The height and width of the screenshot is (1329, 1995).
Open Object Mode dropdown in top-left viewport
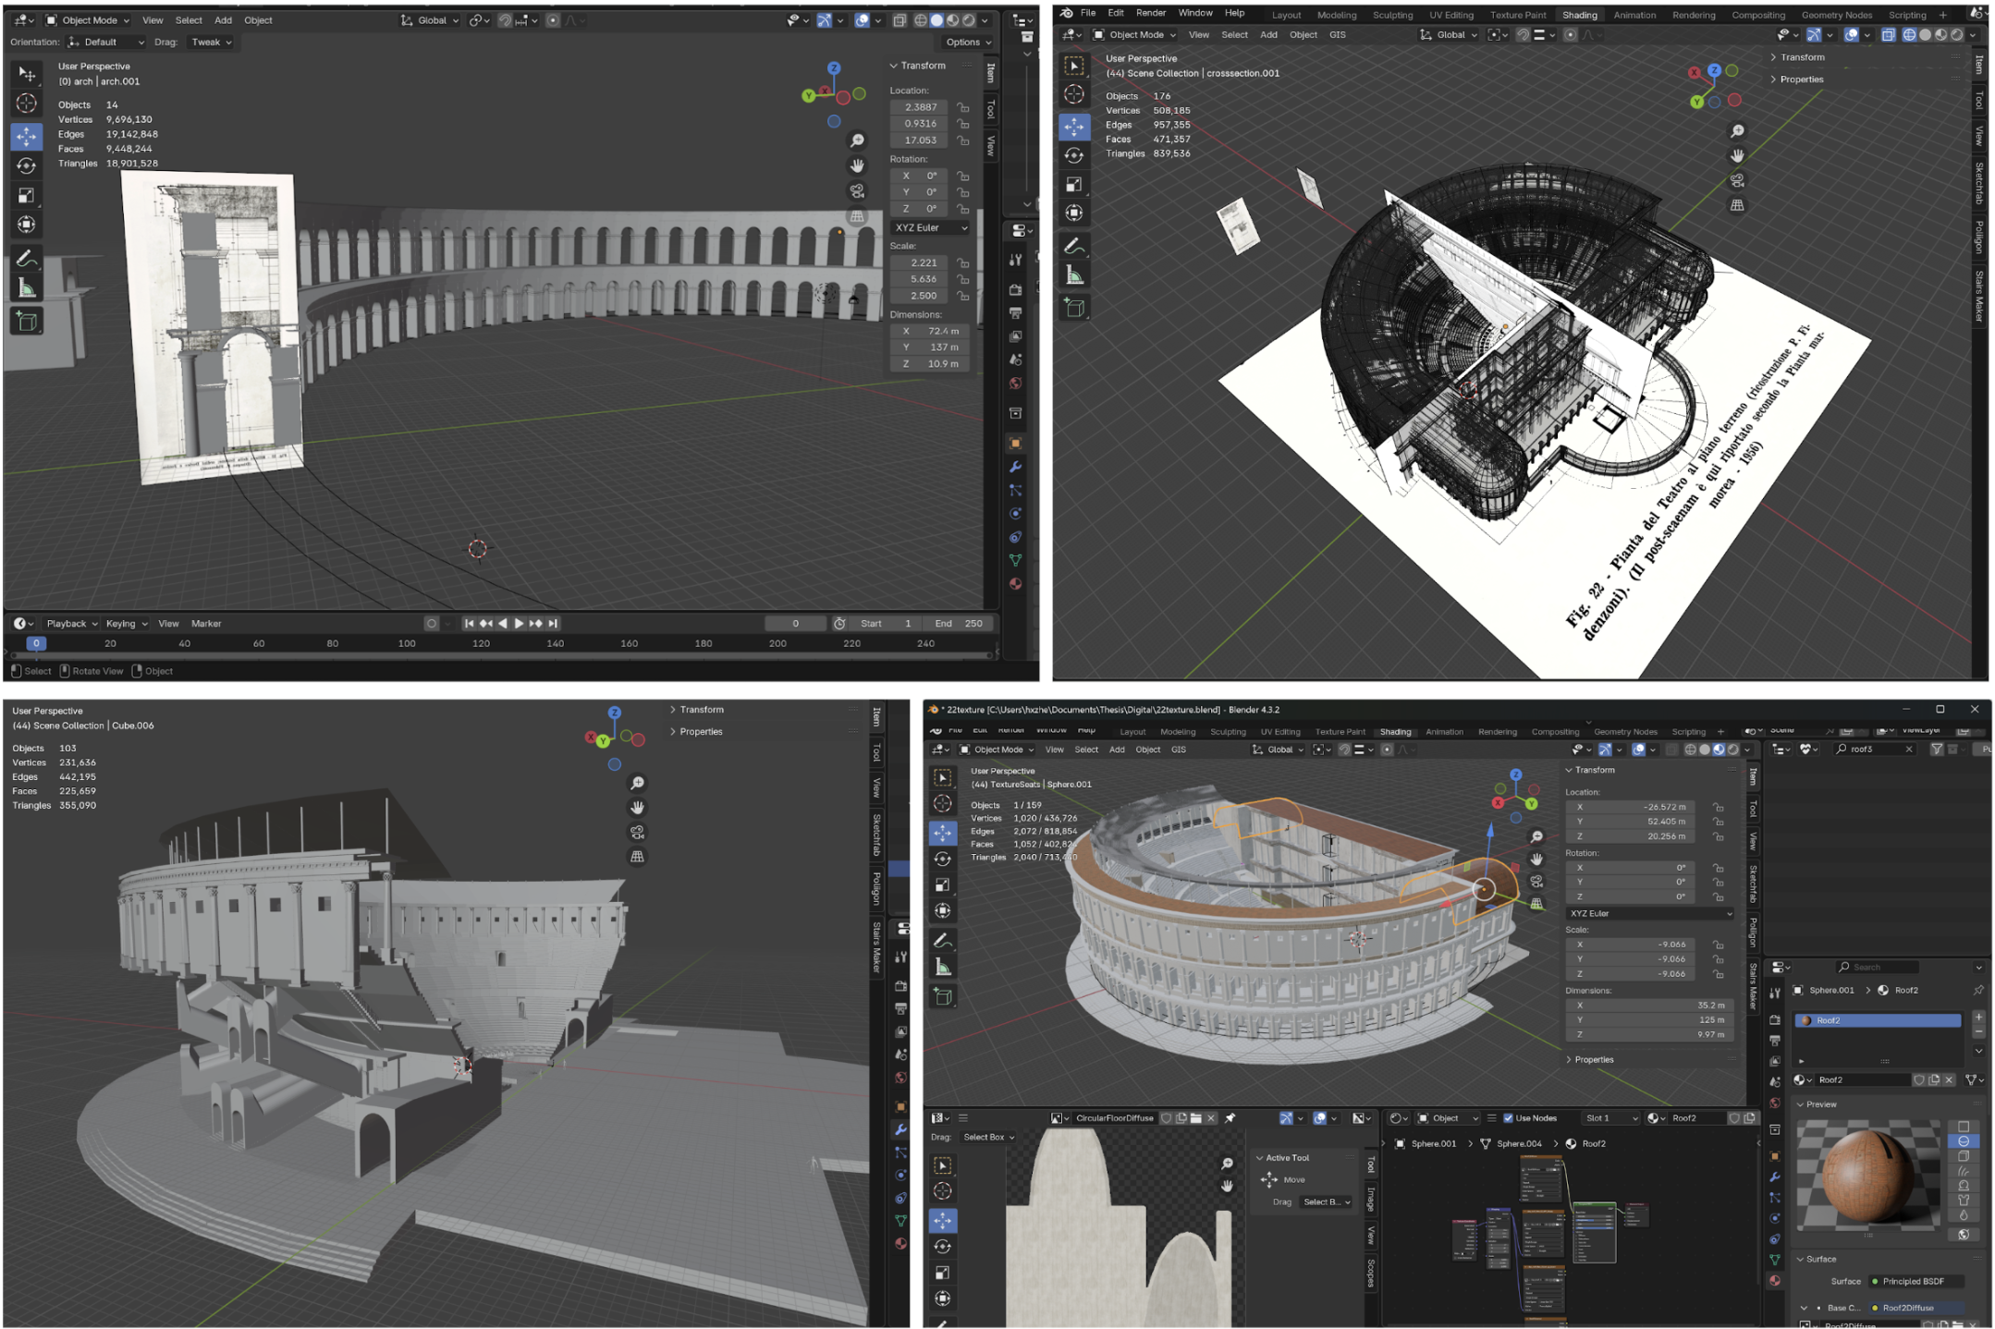pyautogui.click(x=88, y=20)
